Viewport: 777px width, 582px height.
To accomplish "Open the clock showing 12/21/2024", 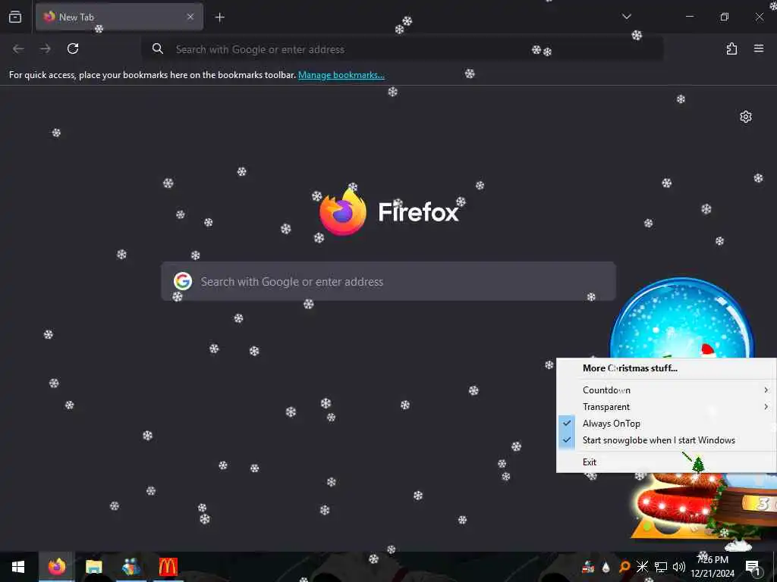I will pyautogui.click(x=713, y=567).
